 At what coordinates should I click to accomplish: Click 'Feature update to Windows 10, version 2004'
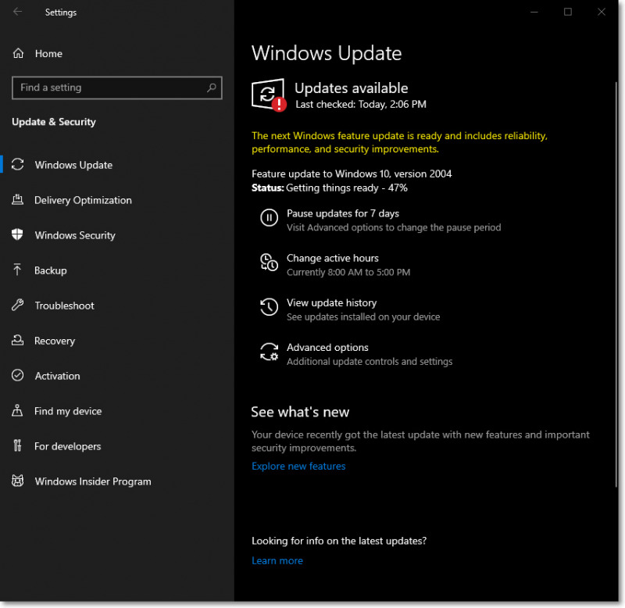point(352,173)
